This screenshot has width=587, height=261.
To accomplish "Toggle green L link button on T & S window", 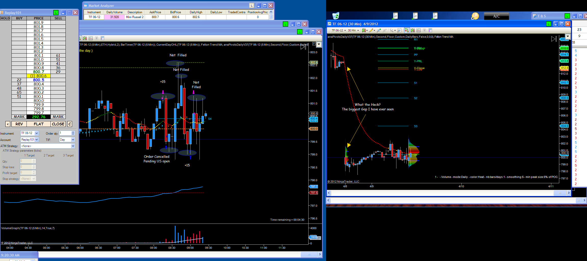I will tap(567, 16).
